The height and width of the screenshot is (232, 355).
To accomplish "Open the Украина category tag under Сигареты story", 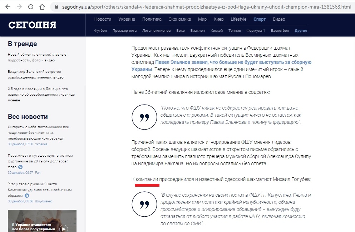I will [41, 144].
